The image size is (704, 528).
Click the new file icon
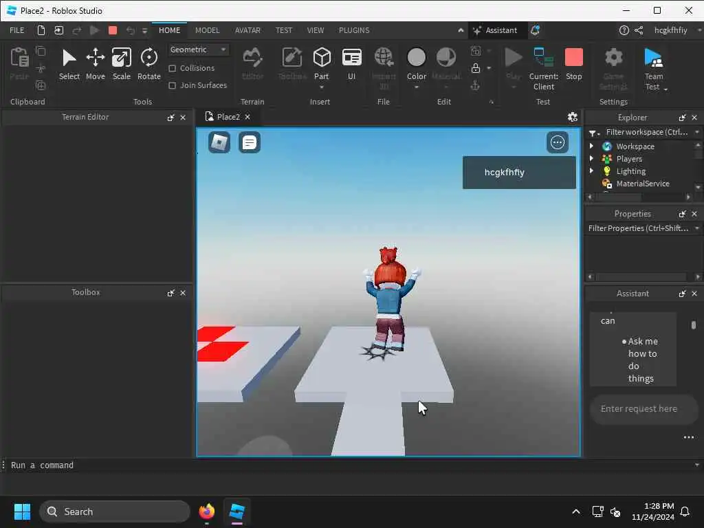point(41,30)
